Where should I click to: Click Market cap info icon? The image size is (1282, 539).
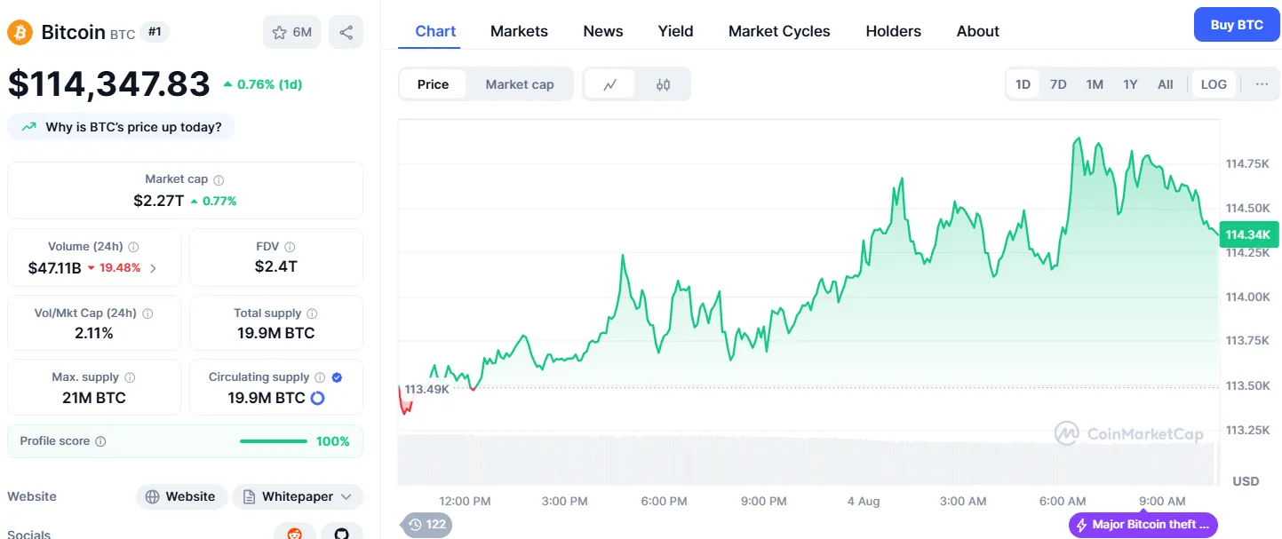tap(219, 179)
